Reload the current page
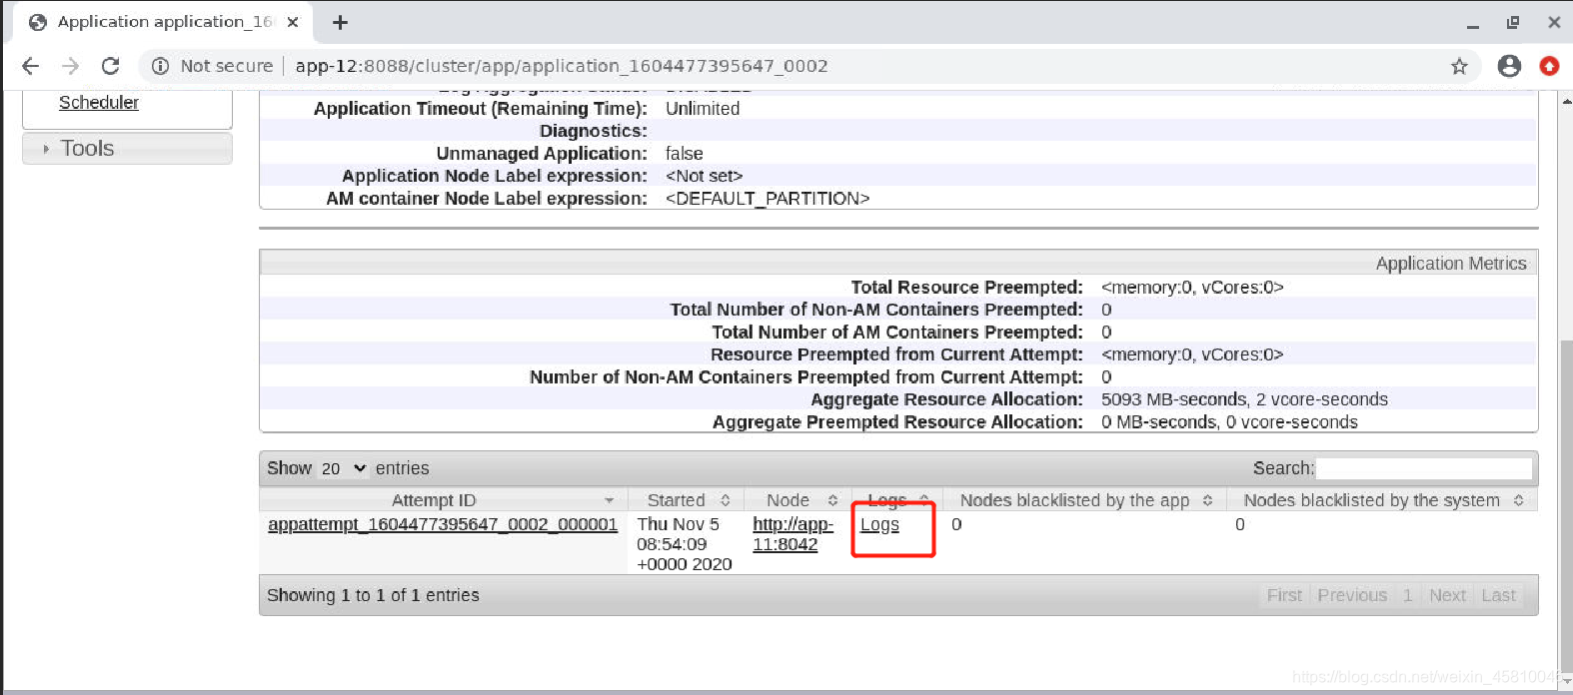Image resolution: width=1573 pixels, height=695 pixels. [110, 66]
